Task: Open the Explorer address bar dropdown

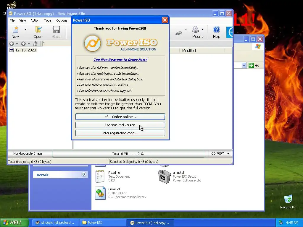Action: pos(244,65)
